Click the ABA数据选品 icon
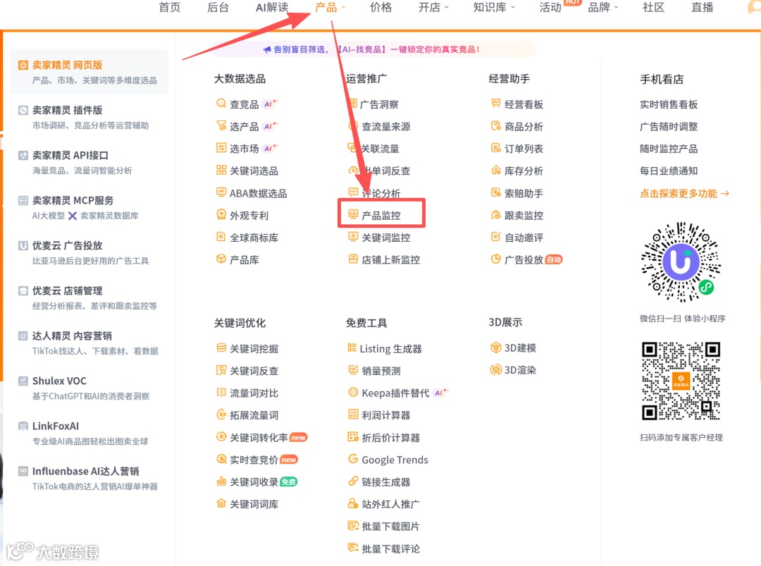 (221, 192)
